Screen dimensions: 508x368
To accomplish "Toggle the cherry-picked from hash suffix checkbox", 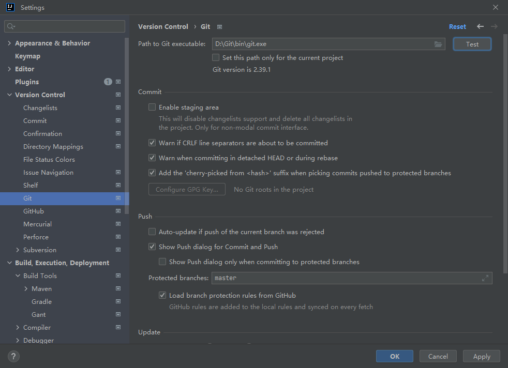I will point(152,173).
